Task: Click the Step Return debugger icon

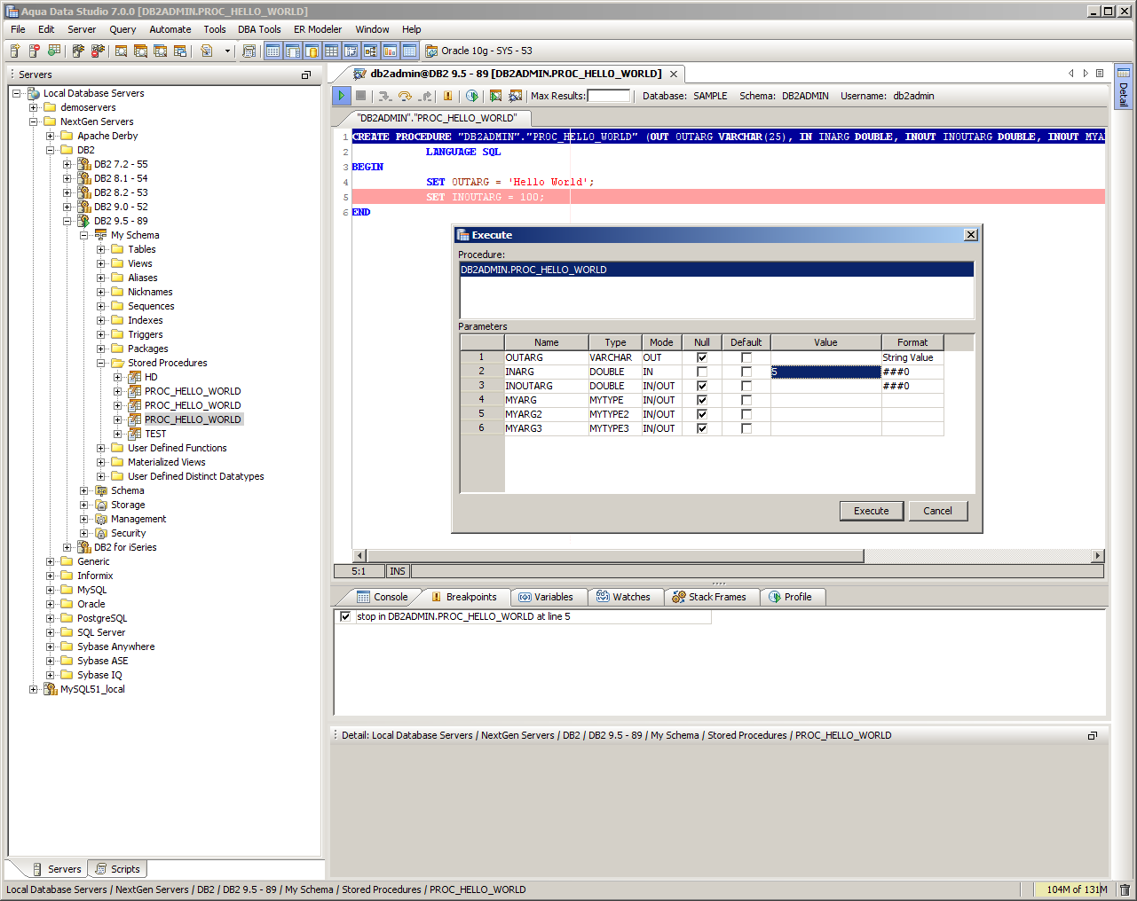Action: coord(426,96)
